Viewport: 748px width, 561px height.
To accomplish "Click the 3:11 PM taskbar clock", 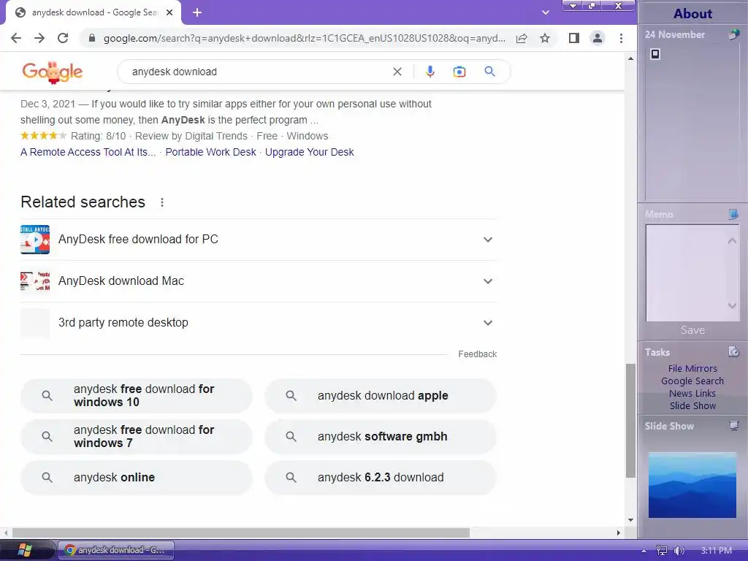I will coord(716,551).
